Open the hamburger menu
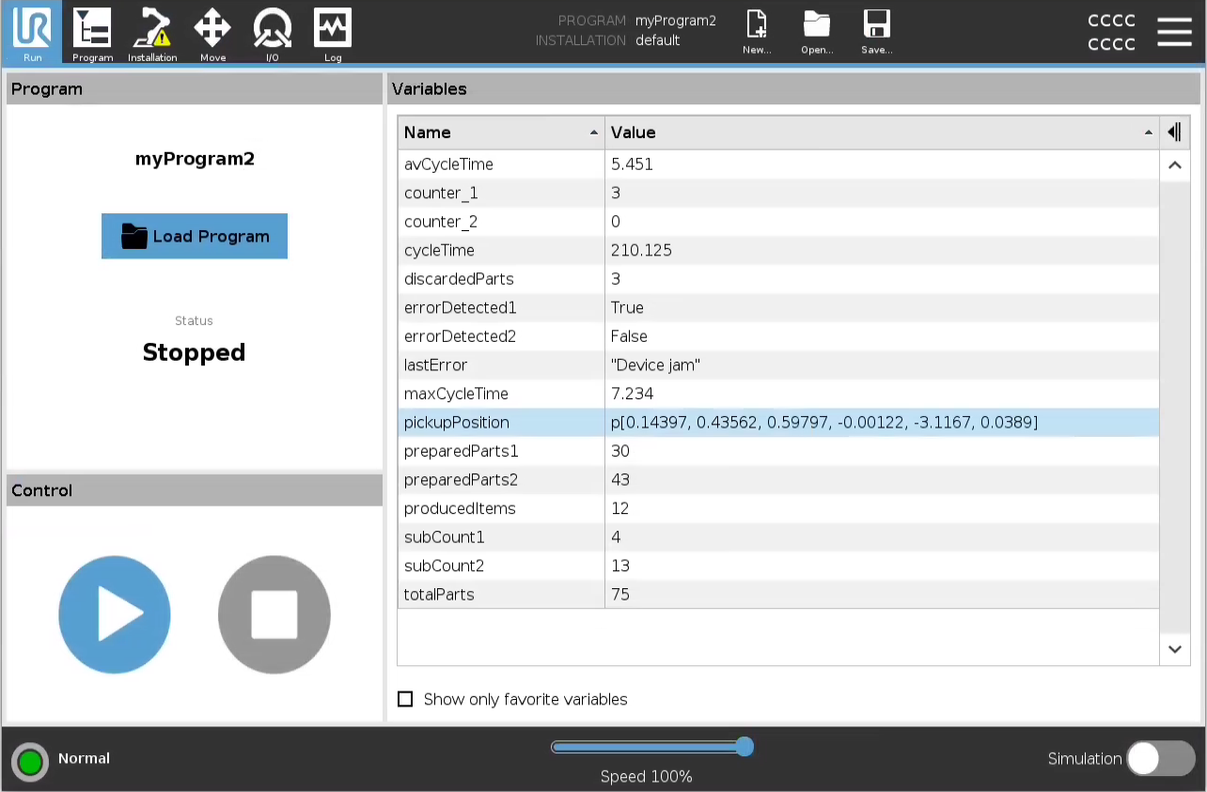Viewport: 1207px width, 792px height. [1174, 32]
